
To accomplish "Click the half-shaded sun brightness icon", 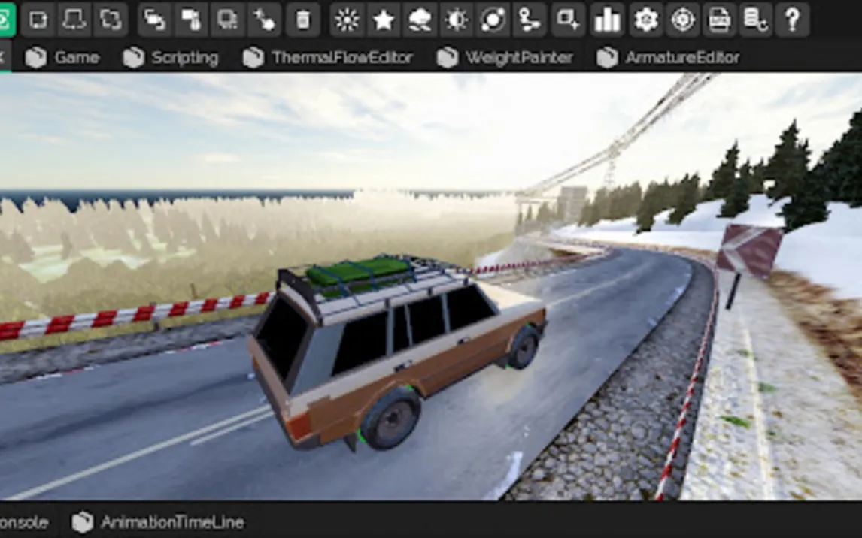I will pos(457,20).
